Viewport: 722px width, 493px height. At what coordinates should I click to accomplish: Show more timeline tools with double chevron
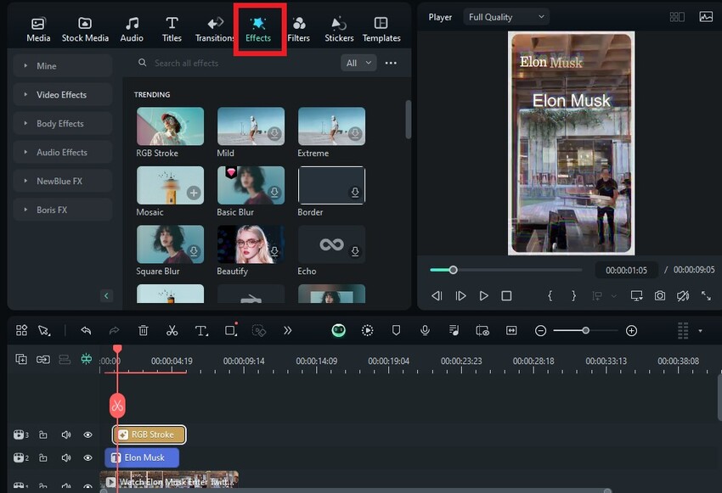pos(288,330)
